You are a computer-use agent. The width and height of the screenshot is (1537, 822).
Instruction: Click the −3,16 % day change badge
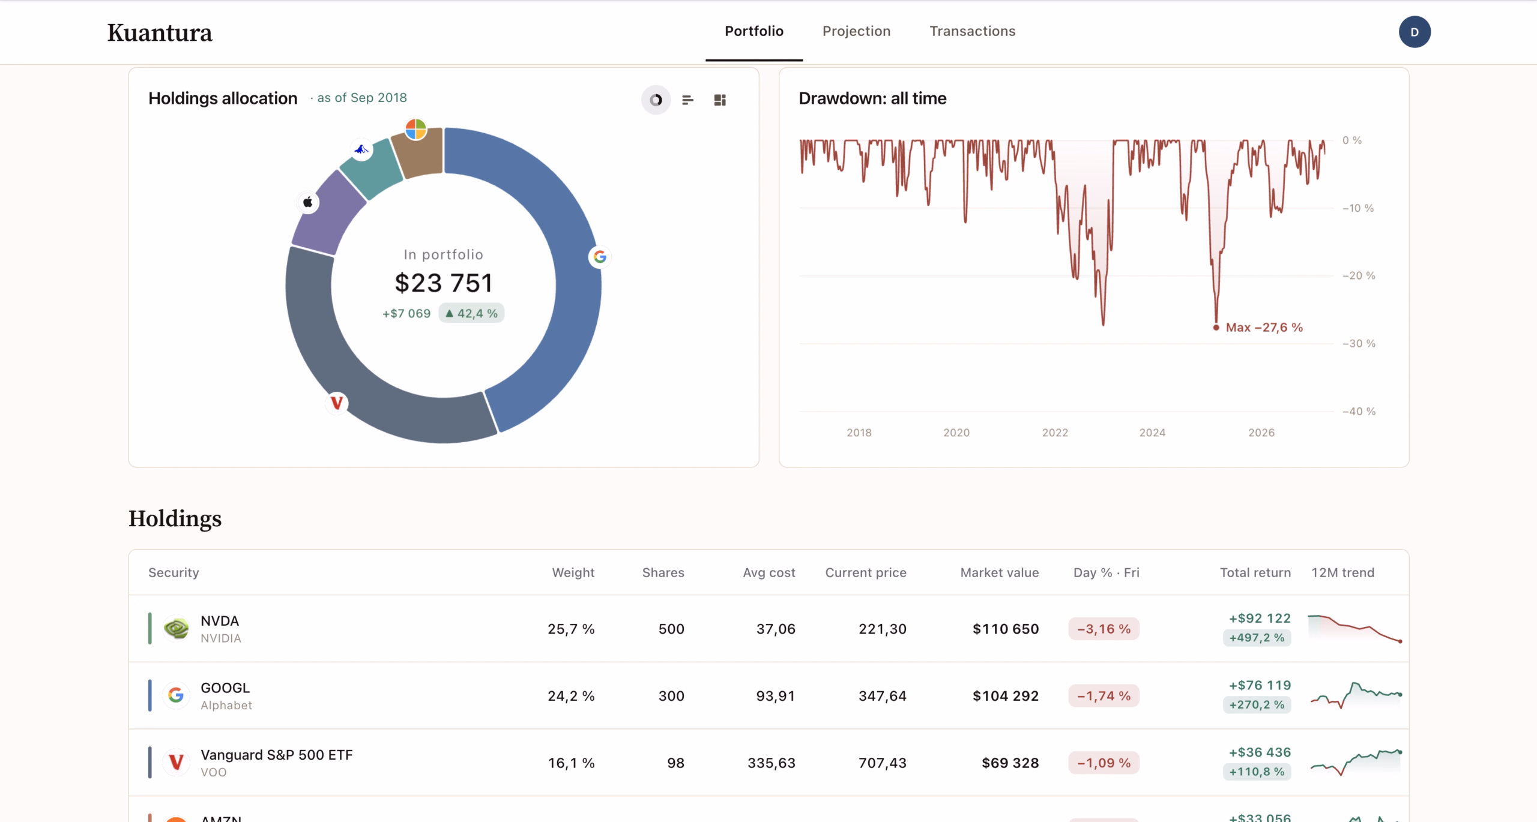(1104, 629)
